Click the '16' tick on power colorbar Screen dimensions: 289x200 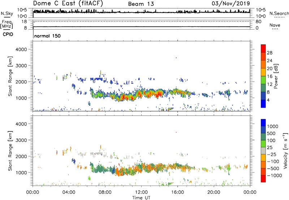[x=269, y=77]
